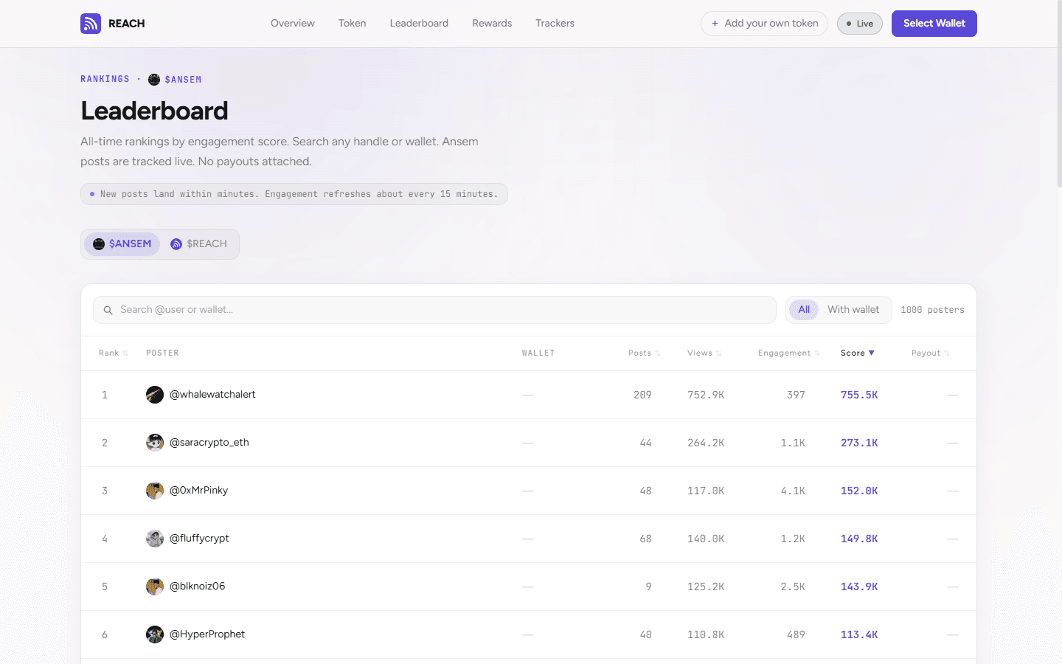
Task: Reverse the Score column sort order
Action: point(858,353)
